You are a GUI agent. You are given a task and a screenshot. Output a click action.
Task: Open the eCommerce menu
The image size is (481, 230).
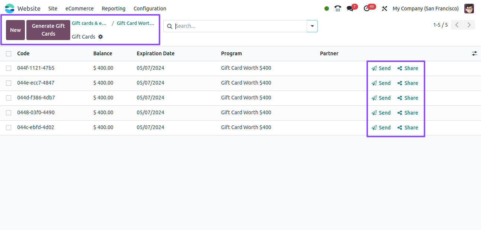(80, 9)
